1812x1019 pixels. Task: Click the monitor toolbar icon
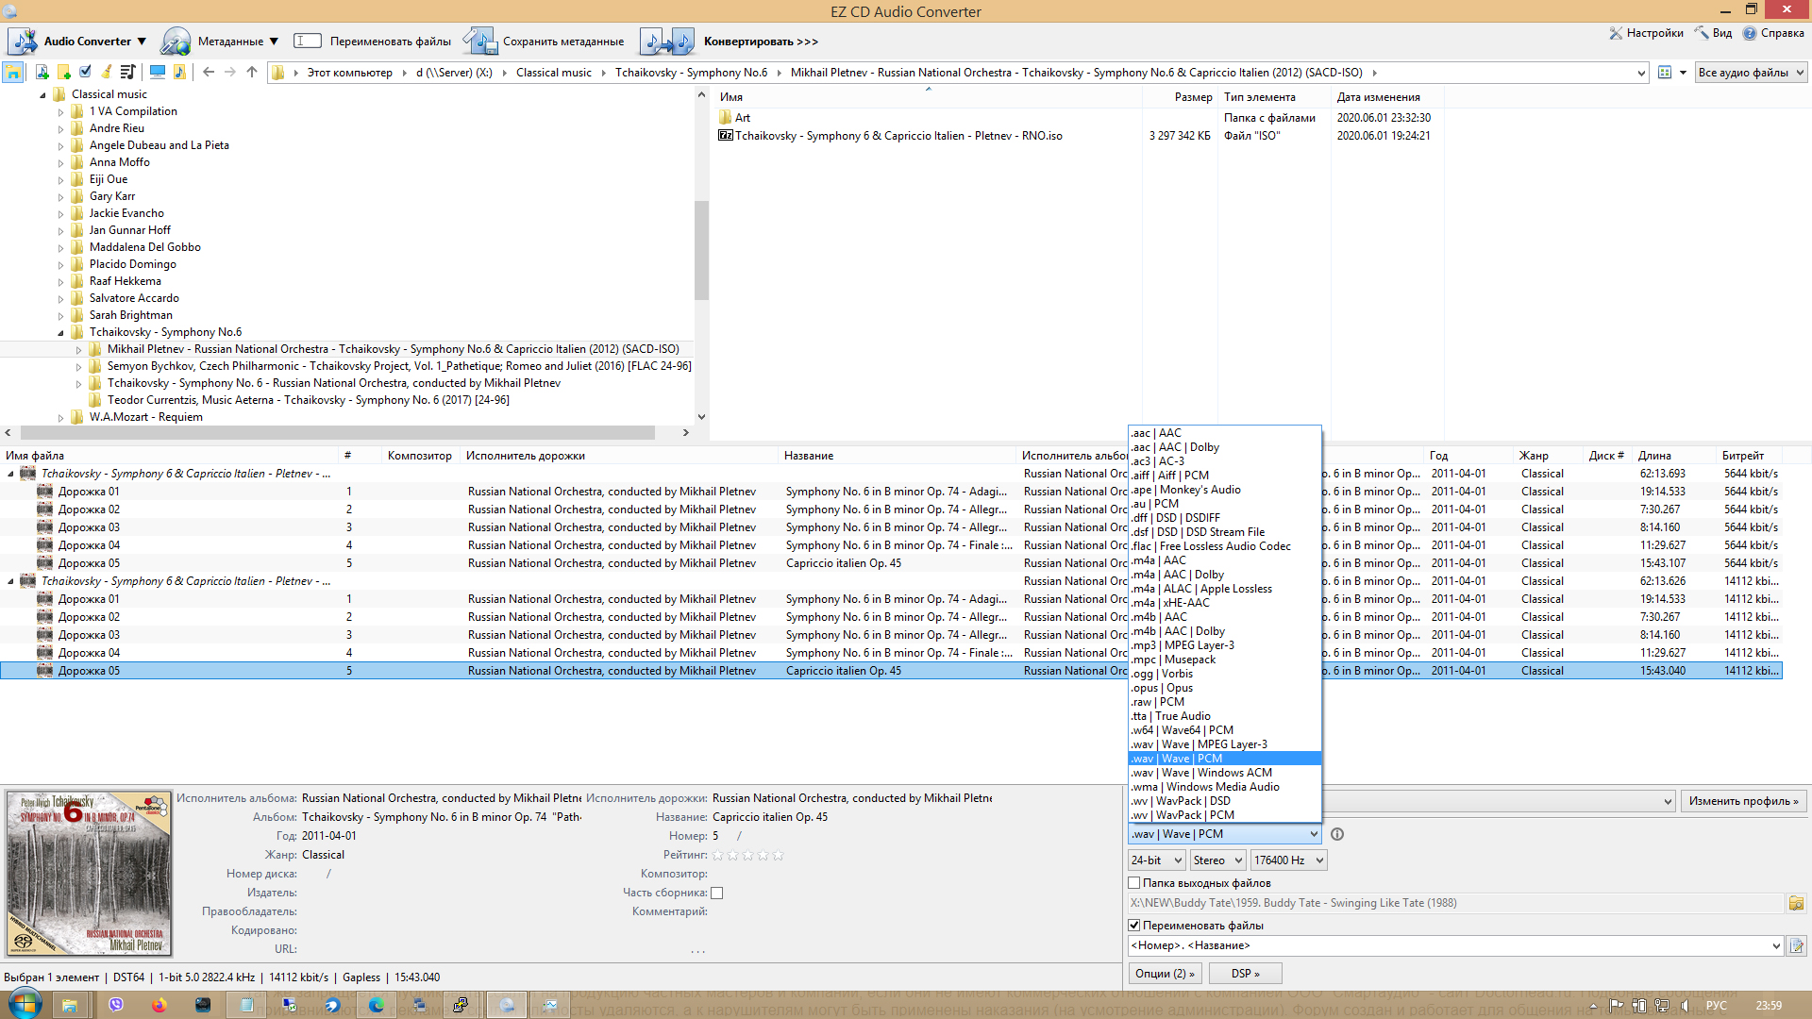pos(158,72)
